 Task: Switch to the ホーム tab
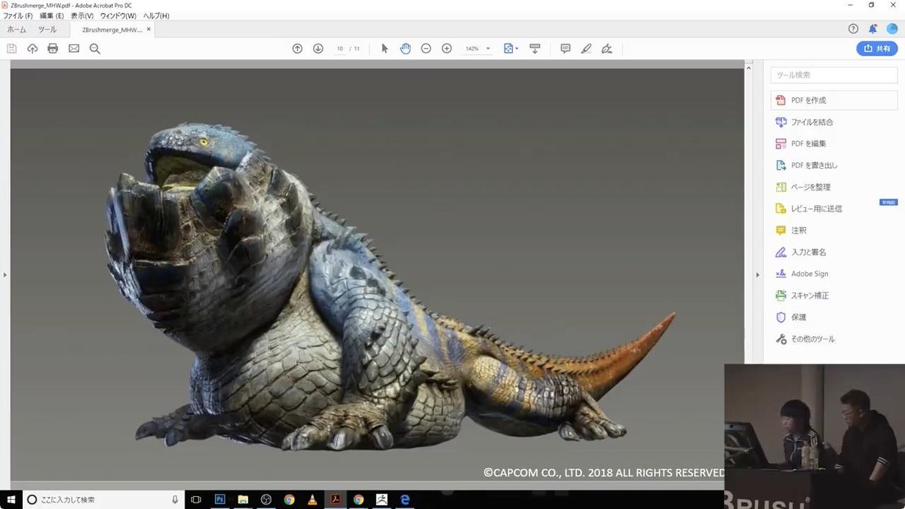coord(16,29)
